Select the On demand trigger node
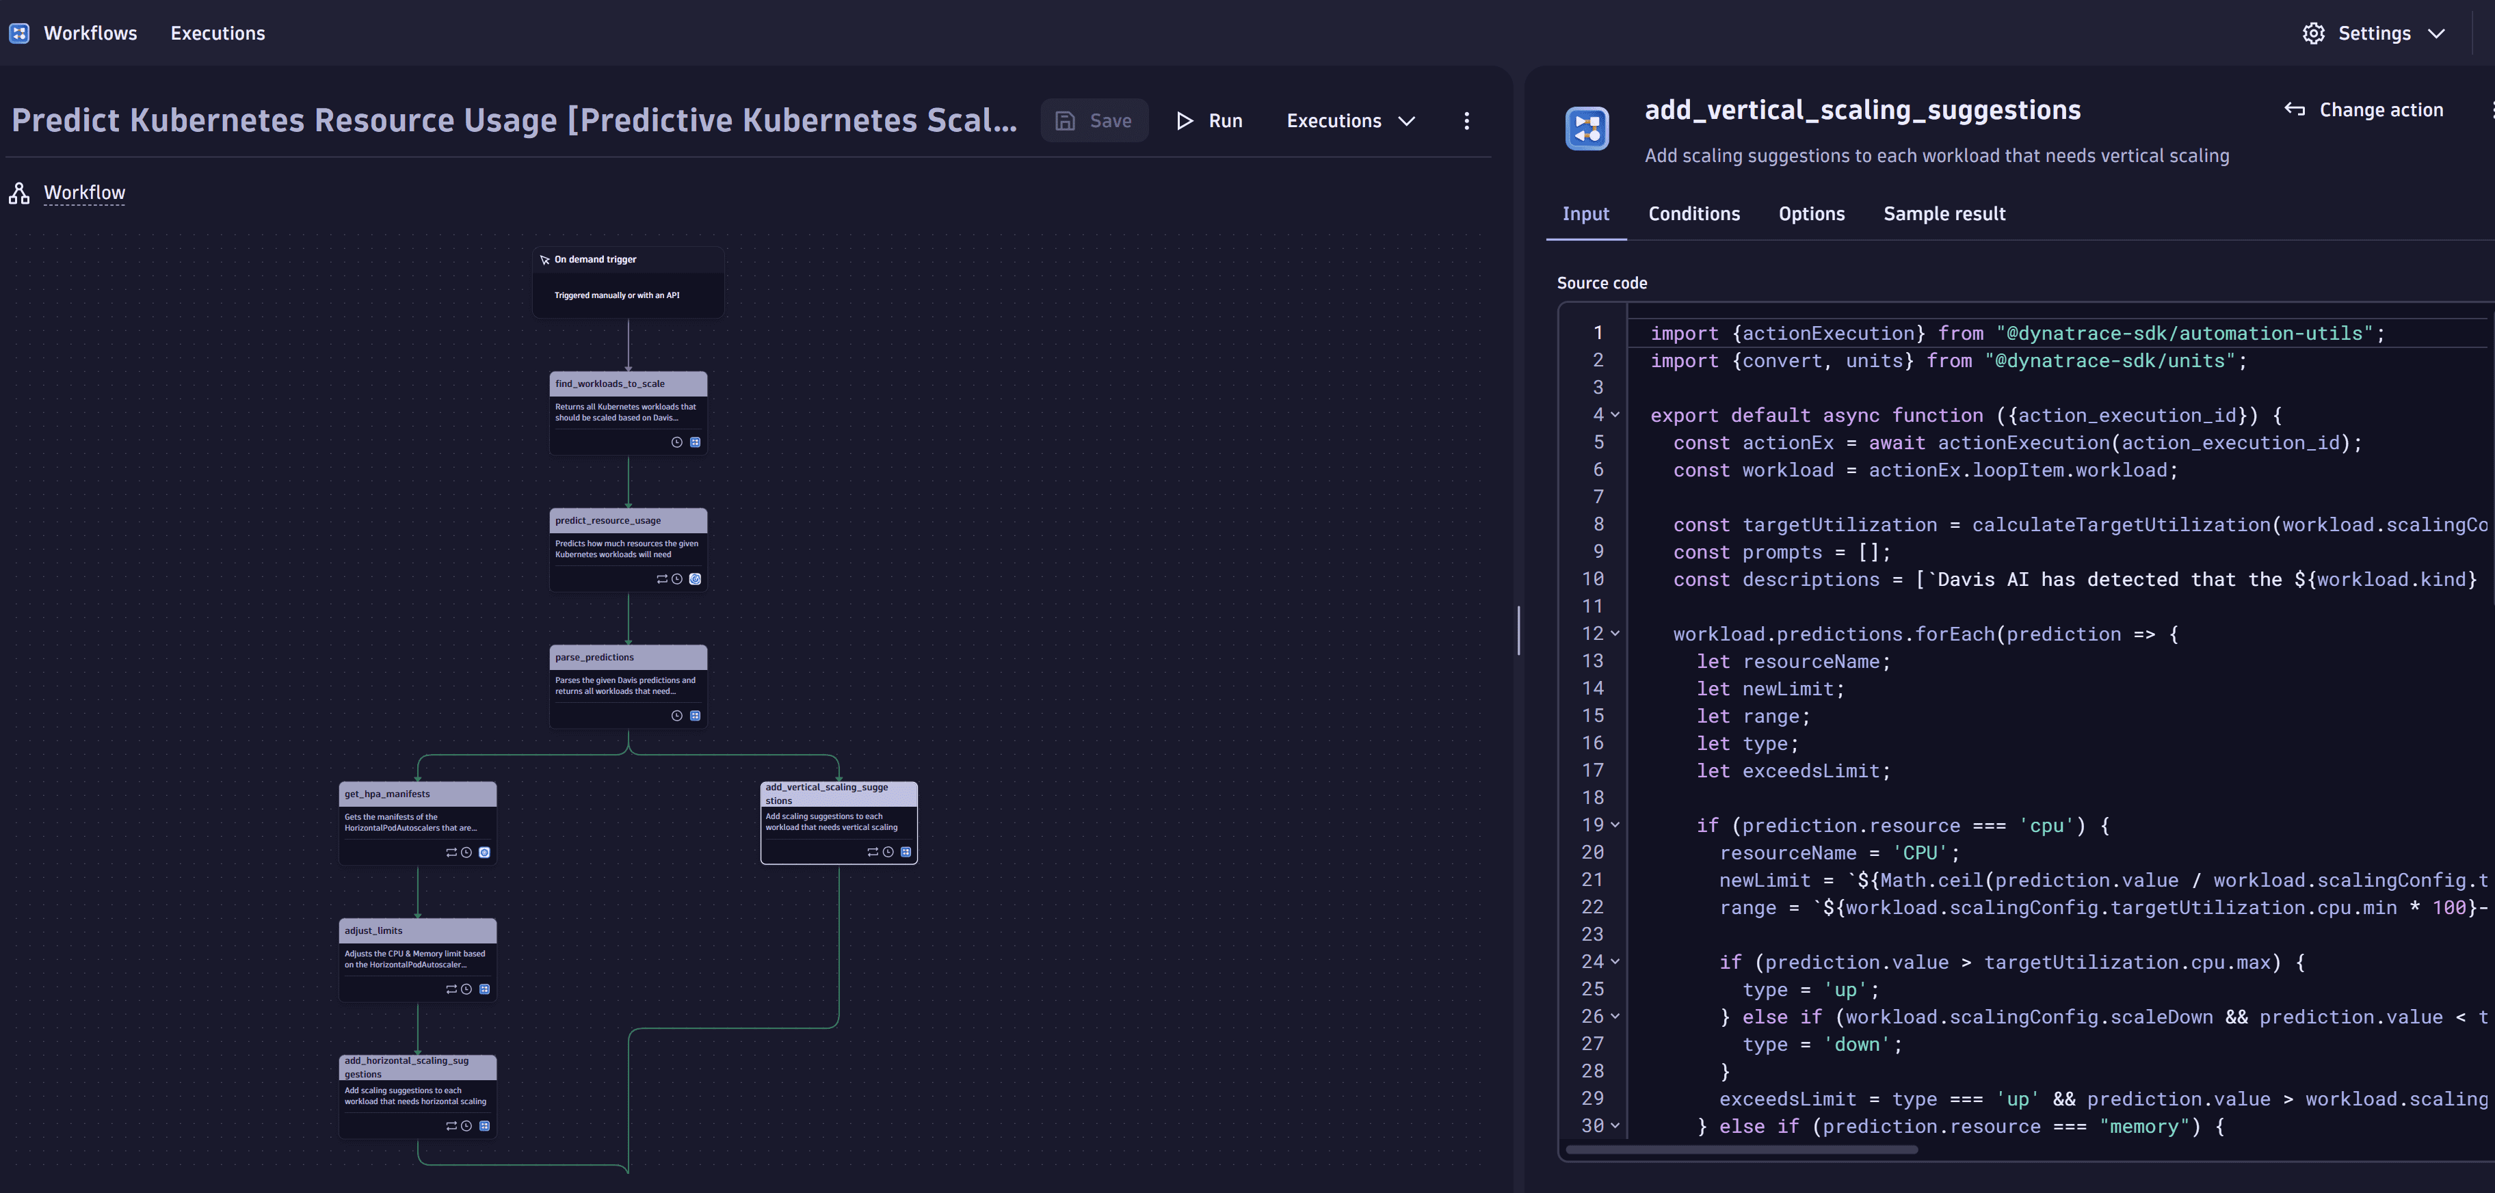 pyautogui.click(x=628, y=281)
